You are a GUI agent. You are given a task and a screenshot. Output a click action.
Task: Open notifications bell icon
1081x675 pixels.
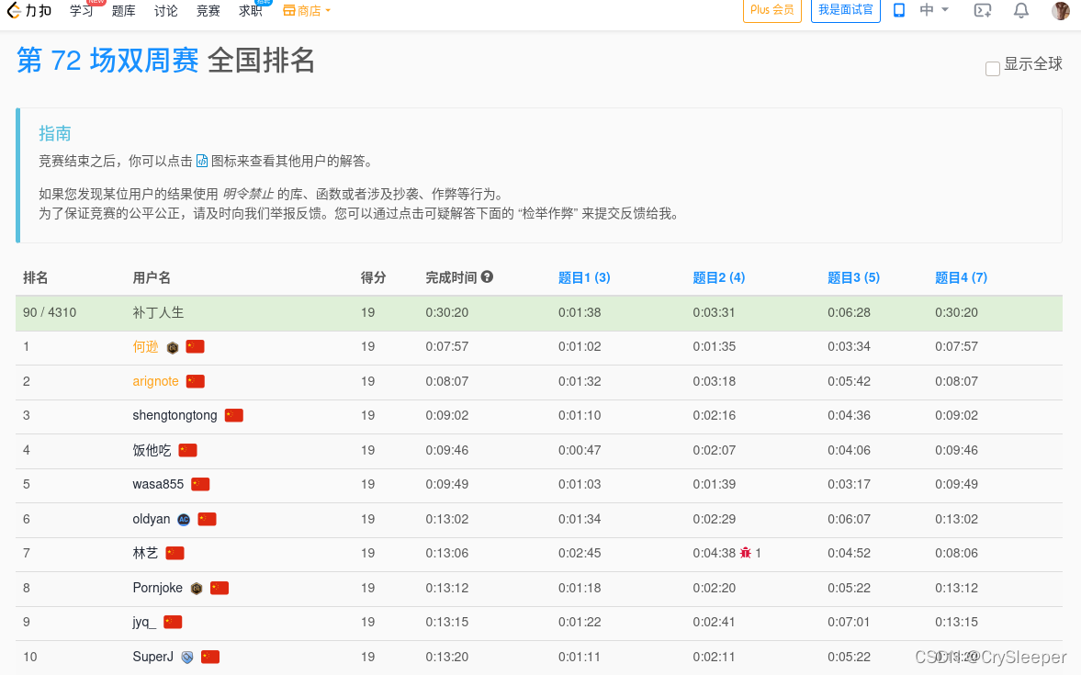click(1021, 10)
